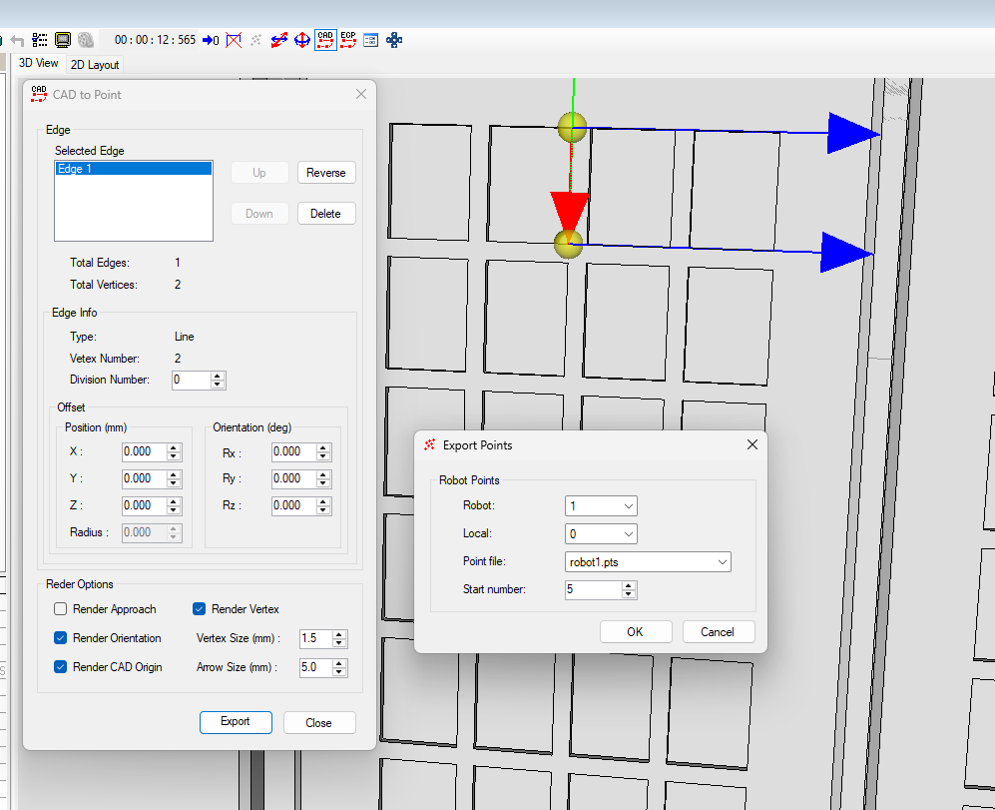Open the checklist options toolbar icon

pos(40,40)
